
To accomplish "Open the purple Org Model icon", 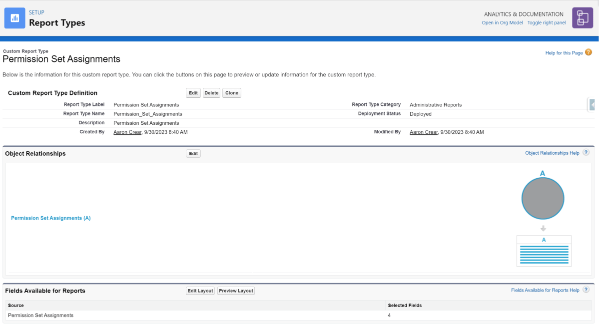I will coord(582,17).
